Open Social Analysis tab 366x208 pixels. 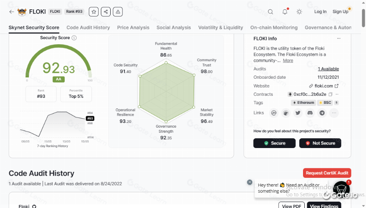coord(174,28)
